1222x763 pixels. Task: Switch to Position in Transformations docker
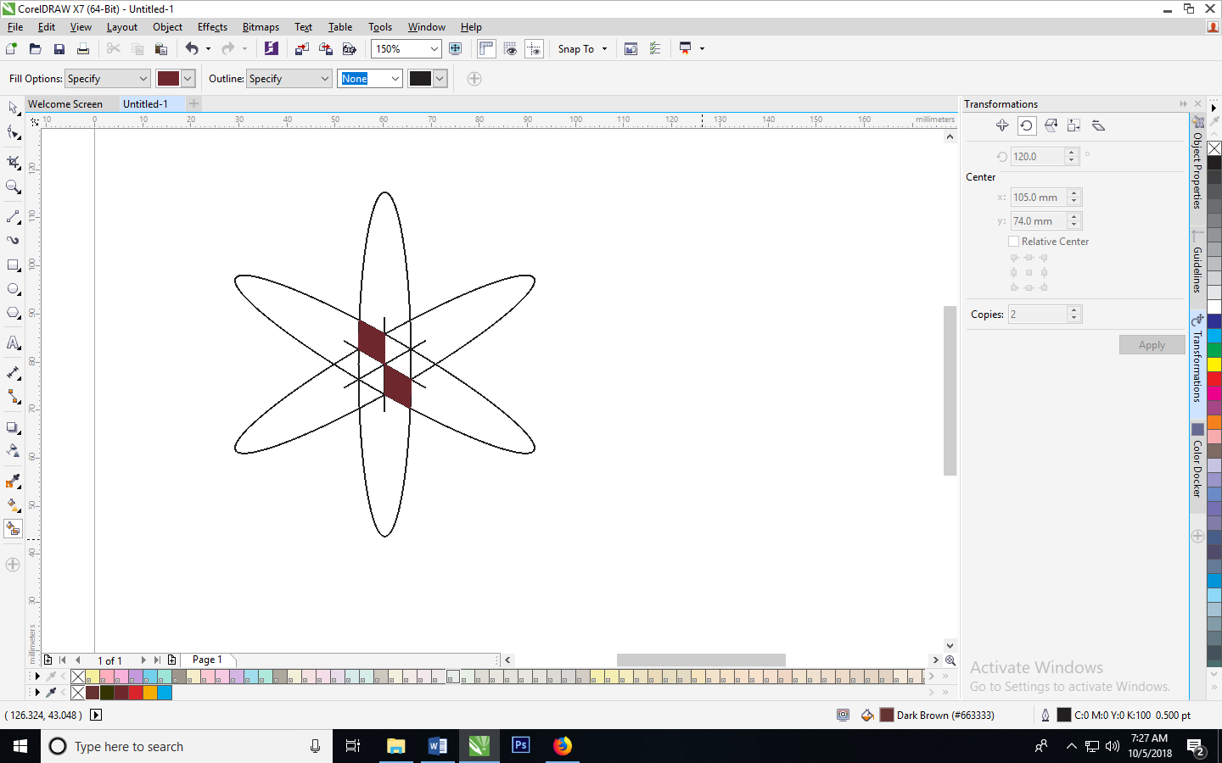[1002, 125]
